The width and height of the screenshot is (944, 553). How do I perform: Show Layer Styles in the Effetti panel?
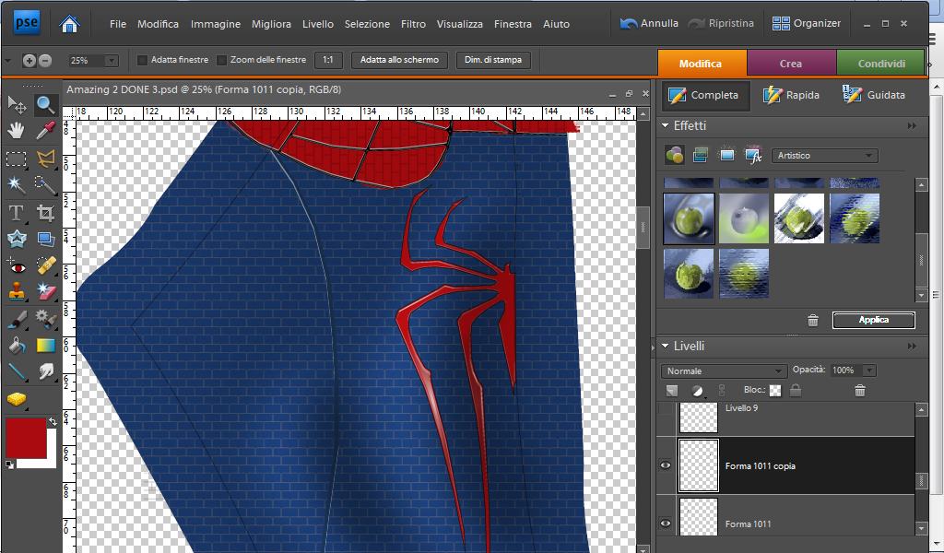tap(701, 155)
